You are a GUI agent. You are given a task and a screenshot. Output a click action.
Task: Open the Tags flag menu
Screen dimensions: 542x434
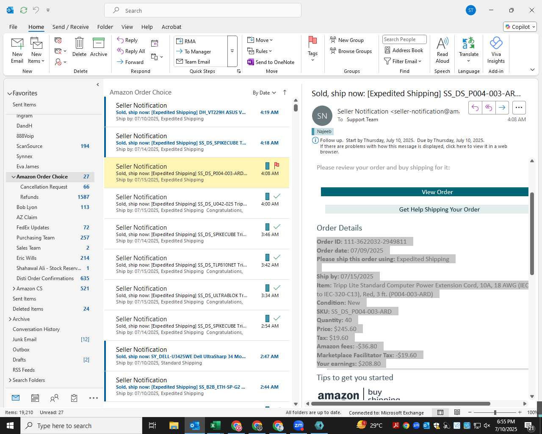tap(312, 50)
